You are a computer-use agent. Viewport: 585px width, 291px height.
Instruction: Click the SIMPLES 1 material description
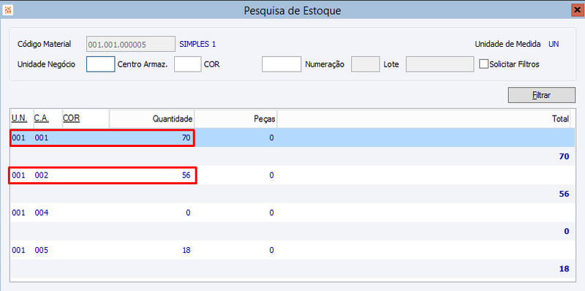(x=197, y=44)
